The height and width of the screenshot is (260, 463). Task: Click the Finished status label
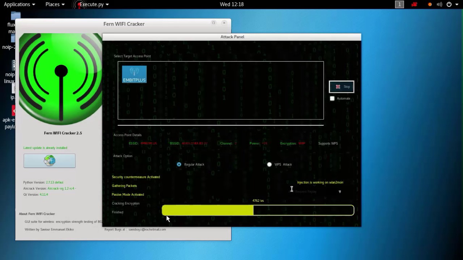click(118, 212)
